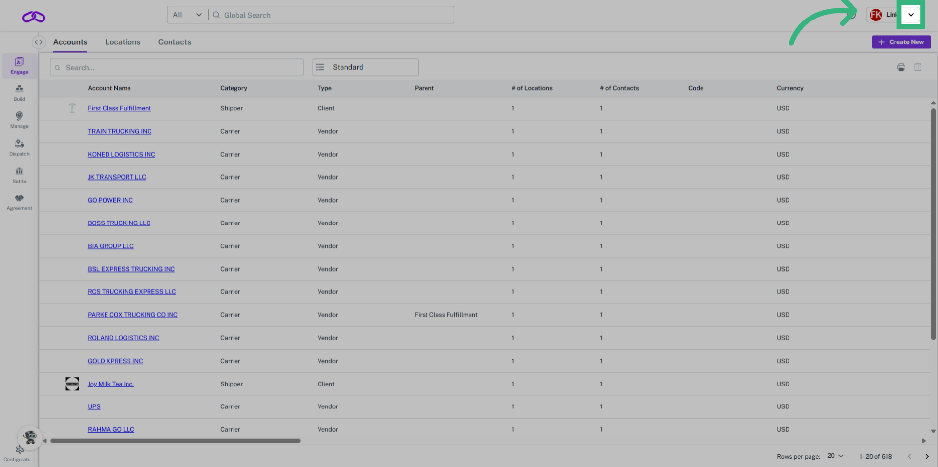Image resolution: width=938 pixels, height=467 pixels.
Task: Switch to the Contacts tab
Action: pos(174,42)
